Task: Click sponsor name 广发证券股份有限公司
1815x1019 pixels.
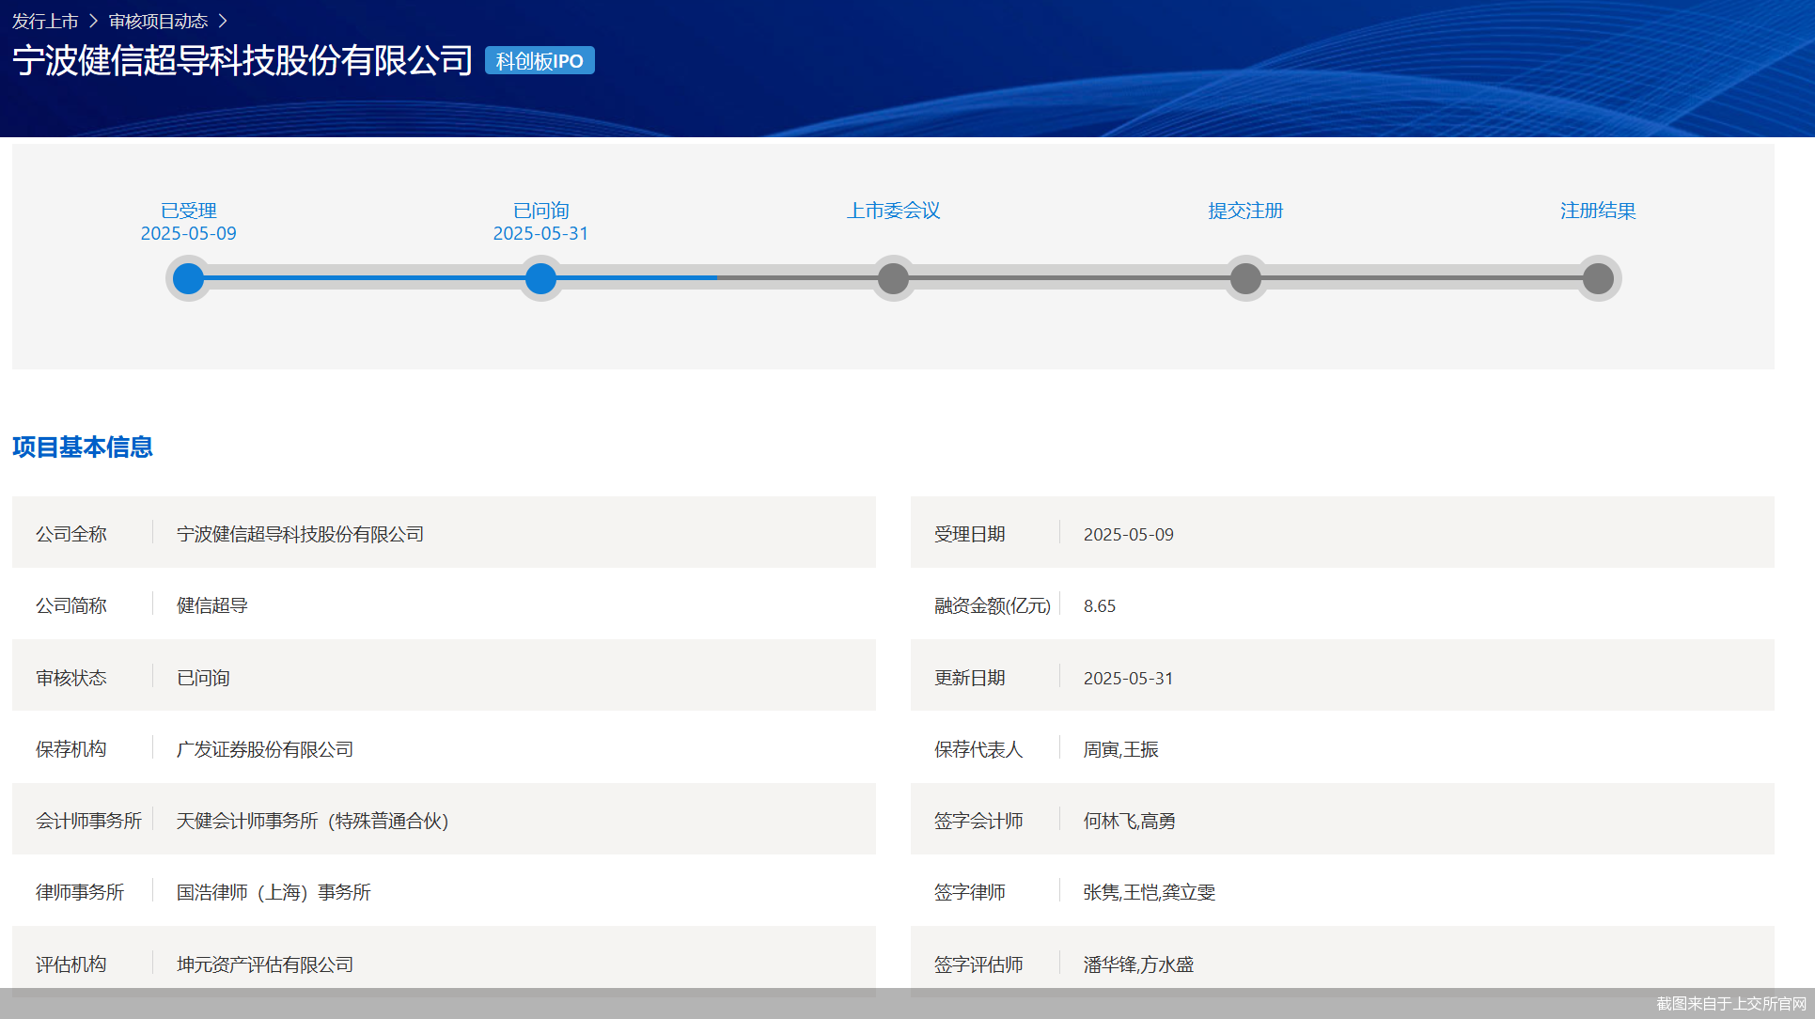Action: pos(265,749)
